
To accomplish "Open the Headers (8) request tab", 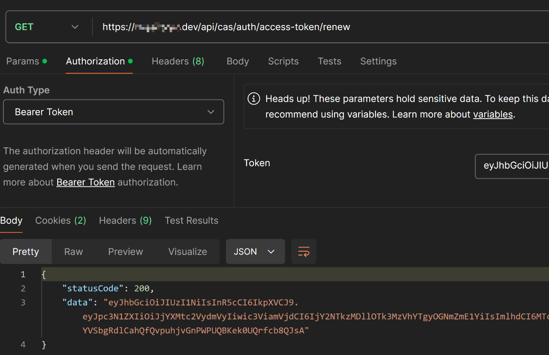I will tap(178, 61).
